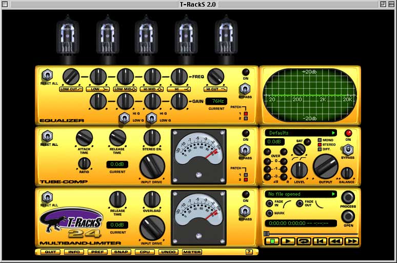The height and width of the screenshot is (263, 397).
Task: Flip the Equalizer BYPASS switch
Action: click(245, 89)
